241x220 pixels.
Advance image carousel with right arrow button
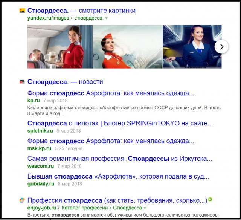tap(221, 47)
